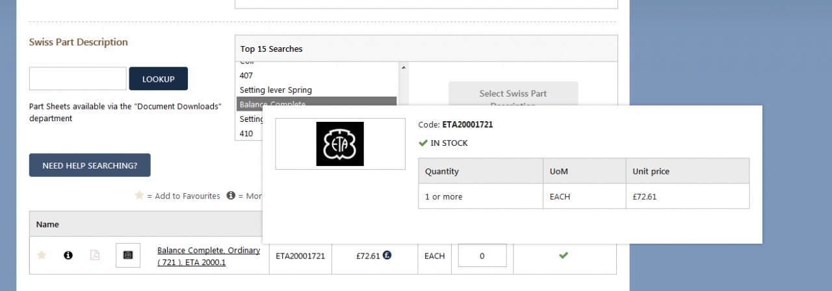The height and width of the screenshot is (291, 832).
Task: Click the green availability tick in the row
Action: coord(564,255)
